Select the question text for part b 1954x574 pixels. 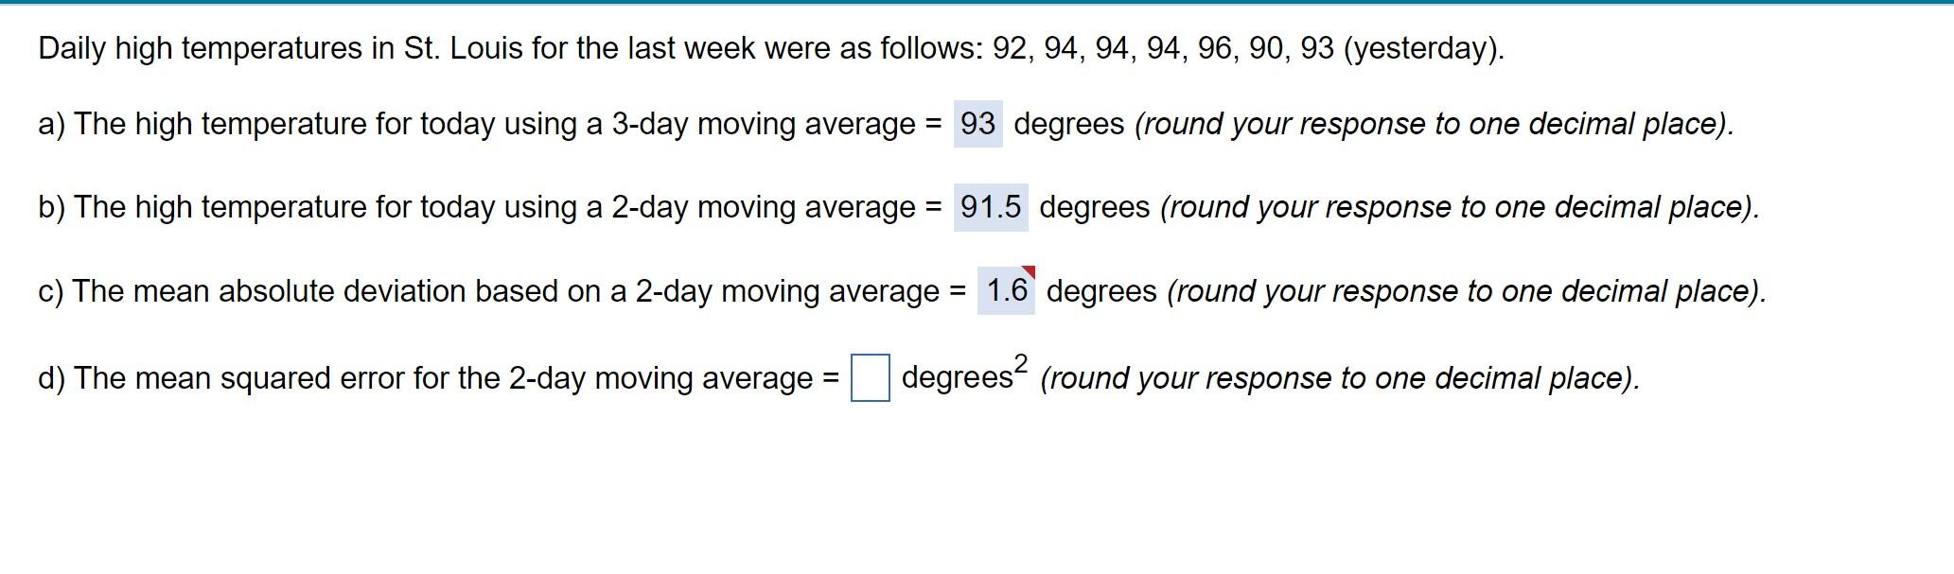[473, 206]
